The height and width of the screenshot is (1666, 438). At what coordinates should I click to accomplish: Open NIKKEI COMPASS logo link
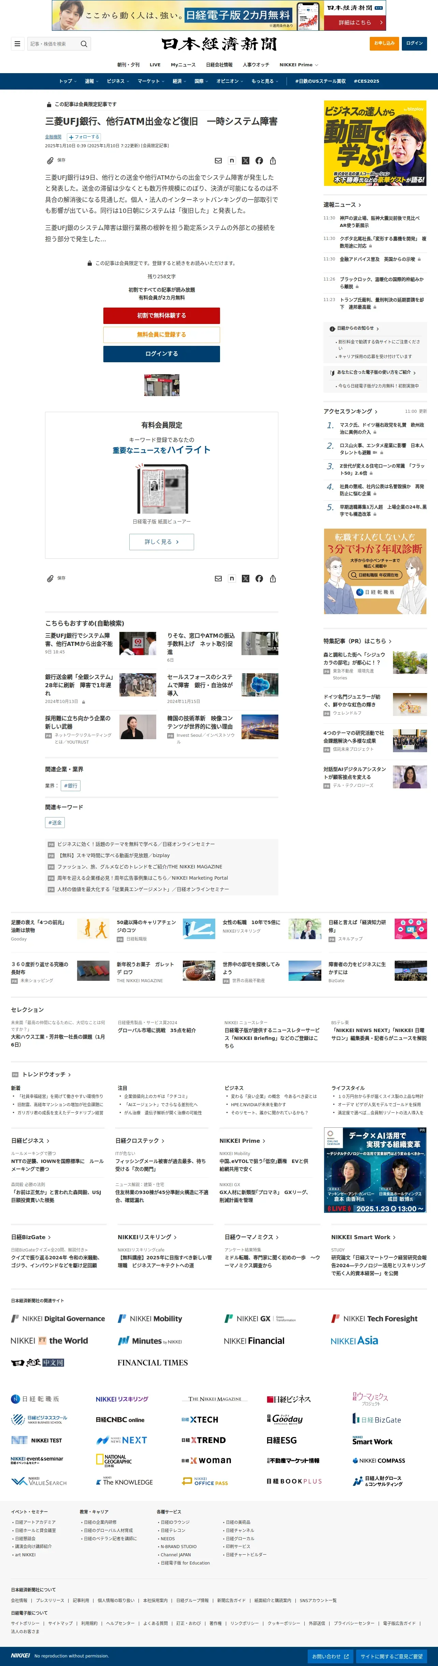[x=379, y=1460]
